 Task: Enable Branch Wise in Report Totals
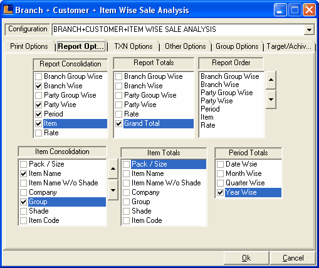(118, 86)
